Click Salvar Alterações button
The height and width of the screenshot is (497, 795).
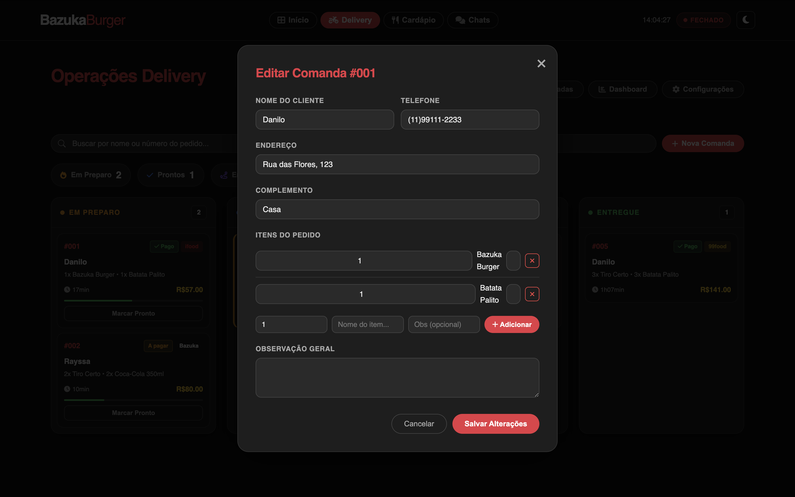[x=495, y=424]
